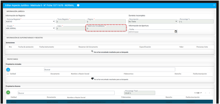Click Derecho header in Propietarios Actuales
The width and height of the screenshot is (220, 104).
(178, 74)
